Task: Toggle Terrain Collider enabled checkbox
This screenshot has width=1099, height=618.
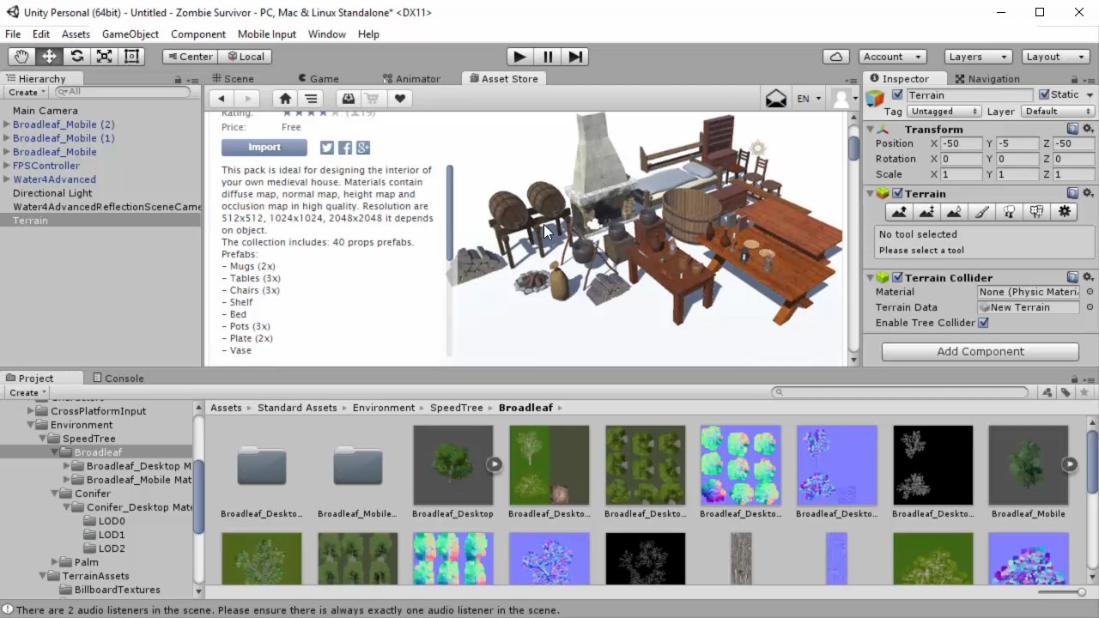Action: [897, 278]
